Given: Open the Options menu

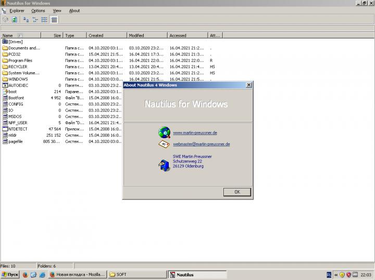Looking at the screenshot, I should (38, 10).
